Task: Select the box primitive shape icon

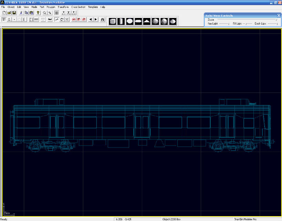Action: pos(112,21)
